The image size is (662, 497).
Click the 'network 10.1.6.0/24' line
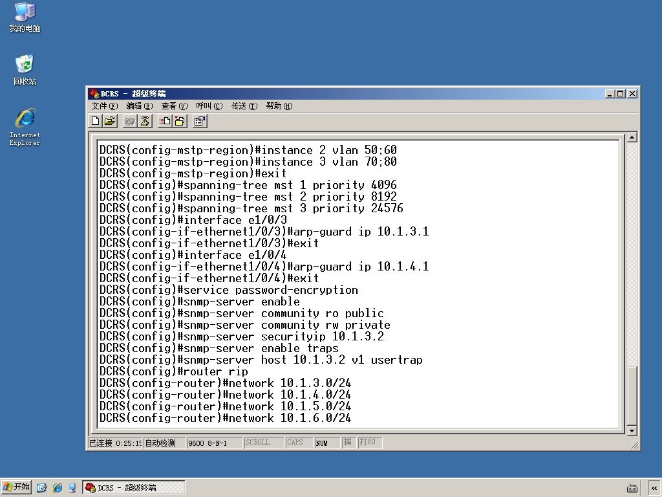pos(226,418)
